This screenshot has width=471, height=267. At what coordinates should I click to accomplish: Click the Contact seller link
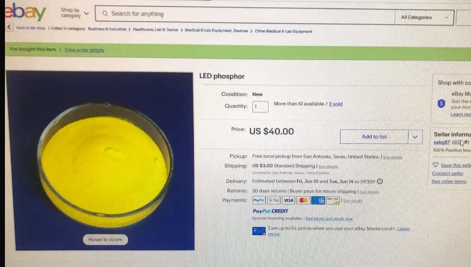pyautogui.click(x=447, y=173)
